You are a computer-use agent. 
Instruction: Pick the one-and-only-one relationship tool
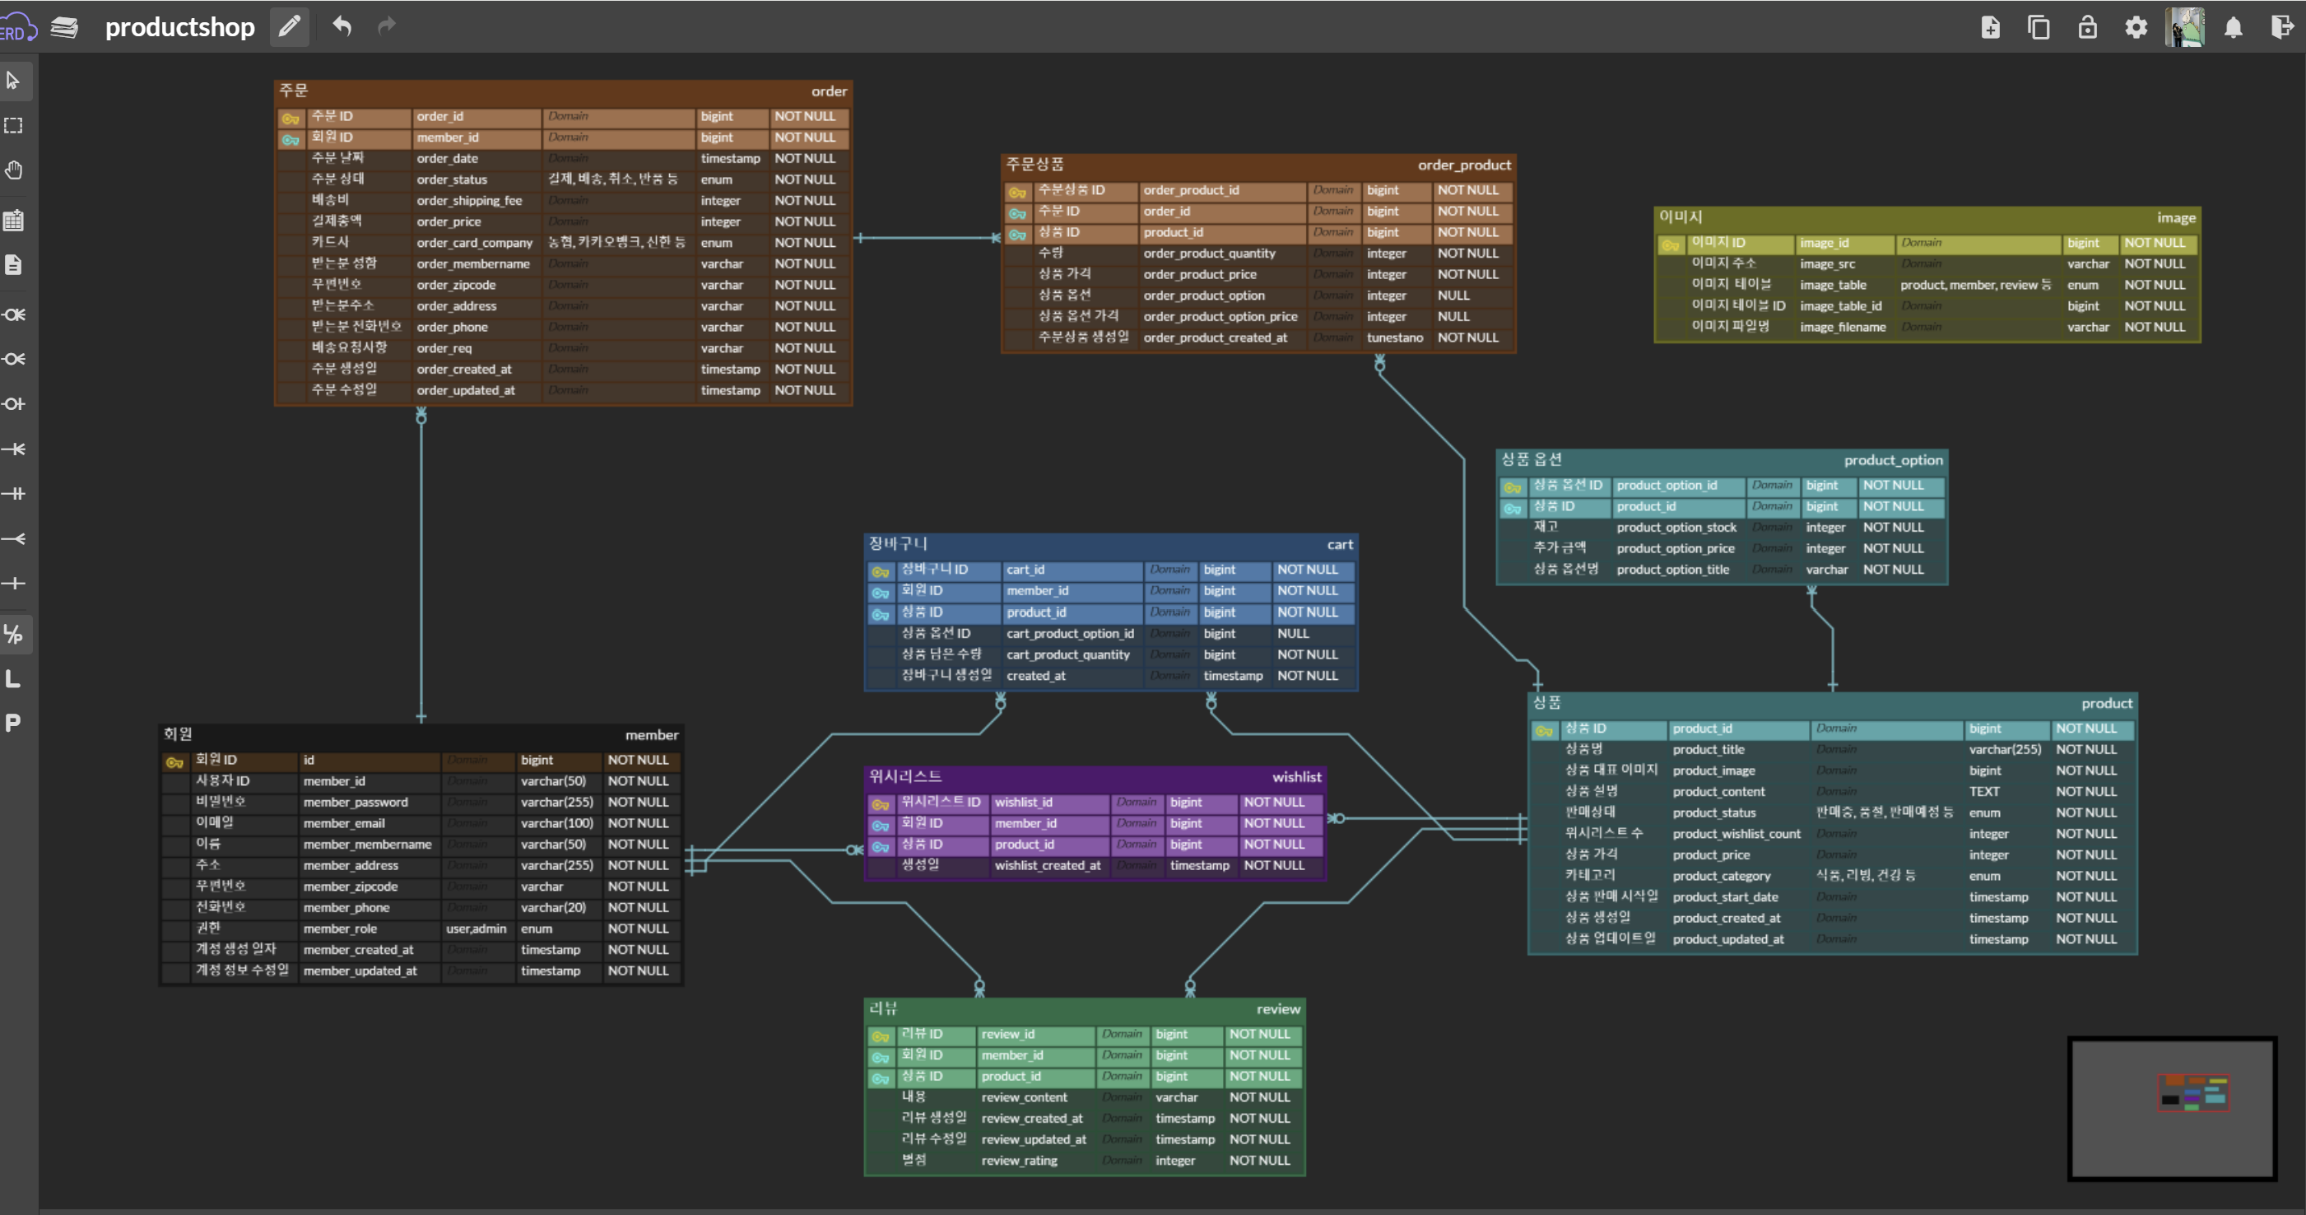point(13,493)
